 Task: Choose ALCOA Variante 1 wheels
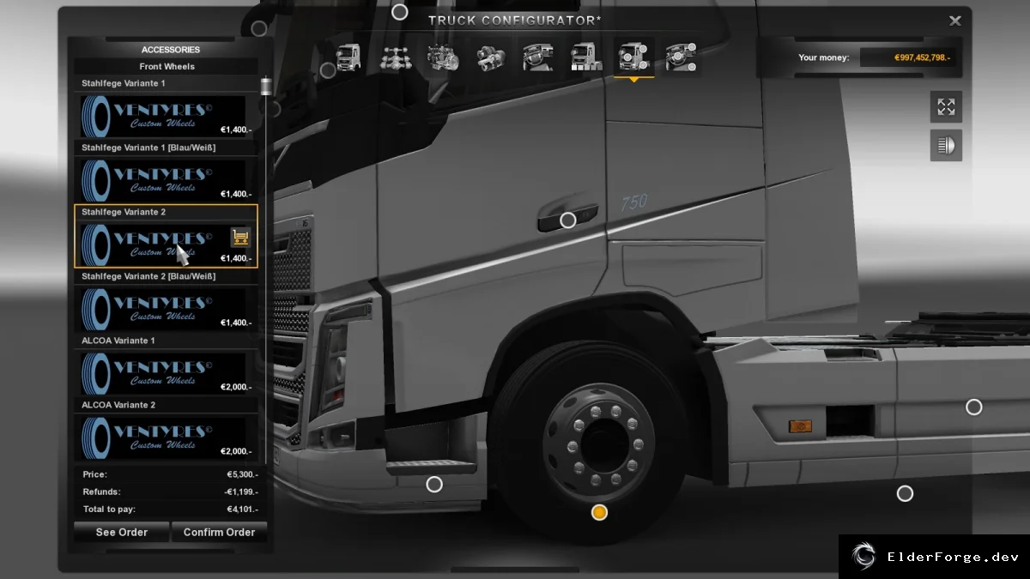coord(167,365)
